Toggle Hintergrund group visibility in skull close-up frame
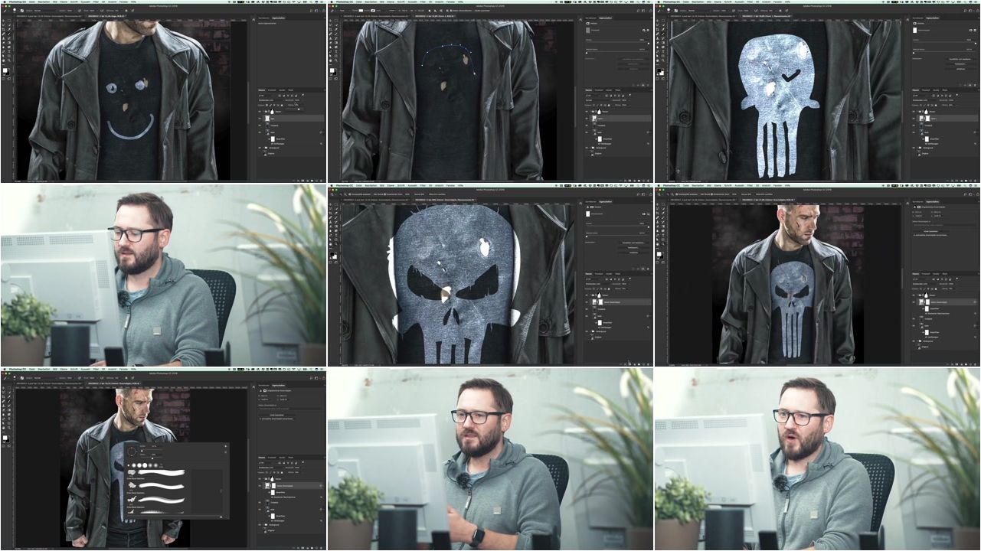The height and width of the screenshot is (551, 981). tap(586, 331)
